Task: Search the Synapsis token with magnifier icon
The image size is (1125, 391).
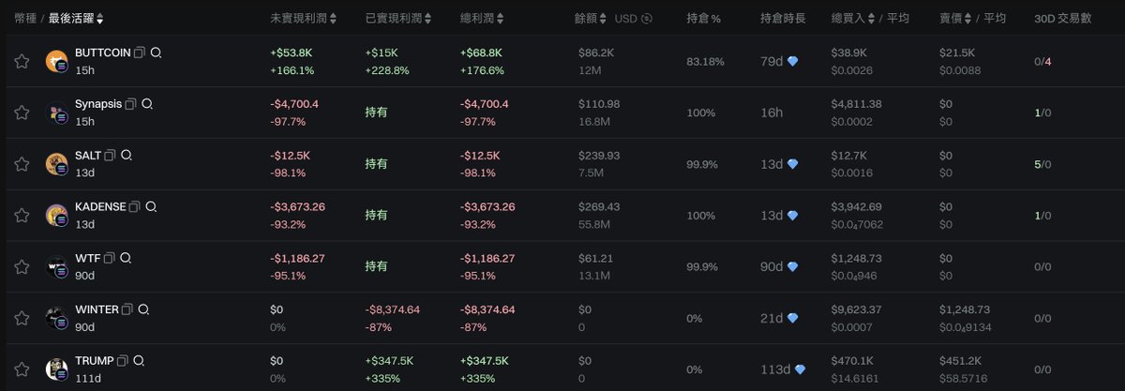Action: coord(147,104)
